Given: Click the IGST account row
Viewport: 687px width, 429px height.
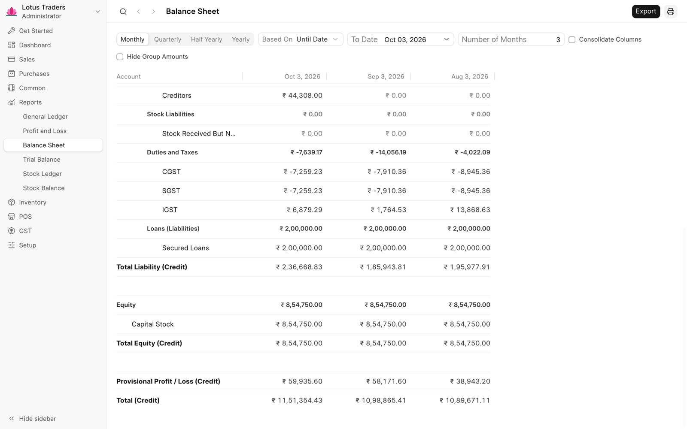Looking at the screenshot, I should [x=303, y=210].
